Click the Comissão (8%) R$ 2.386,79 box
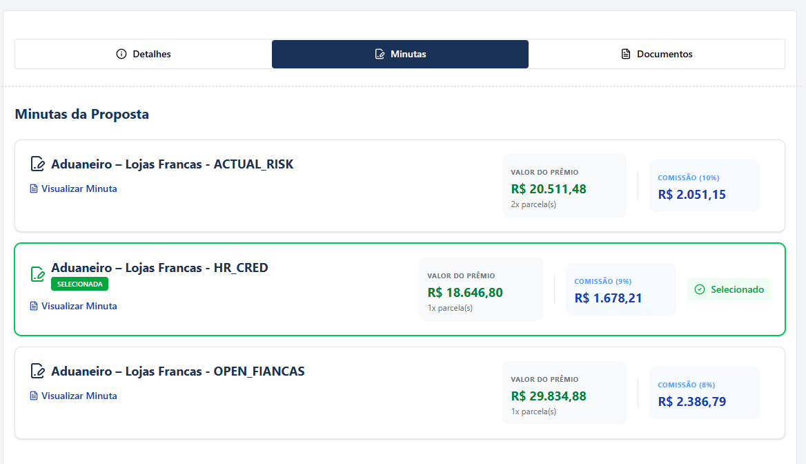 pyautogui.click(x=704, y=393)
